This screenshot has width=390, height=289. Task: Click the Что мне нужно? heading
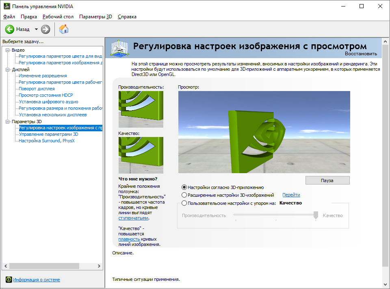[138, 179]
